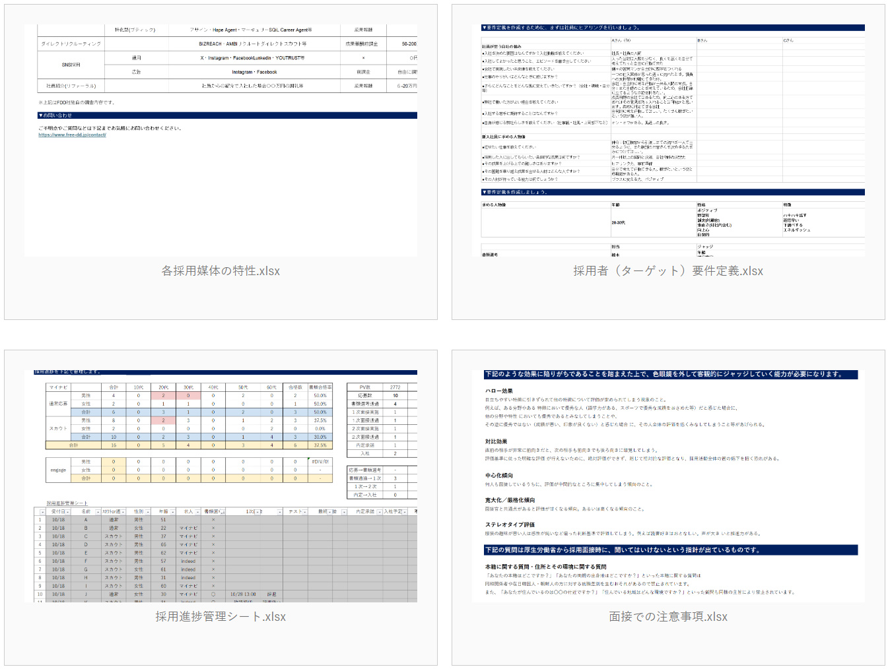This screenshot has width=888, height=669.
Task: Select the 2772 PV value cell
Action: click(x=395, y=387)
